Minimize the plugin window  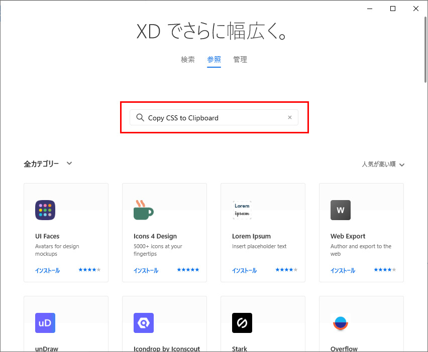point(370,9)
